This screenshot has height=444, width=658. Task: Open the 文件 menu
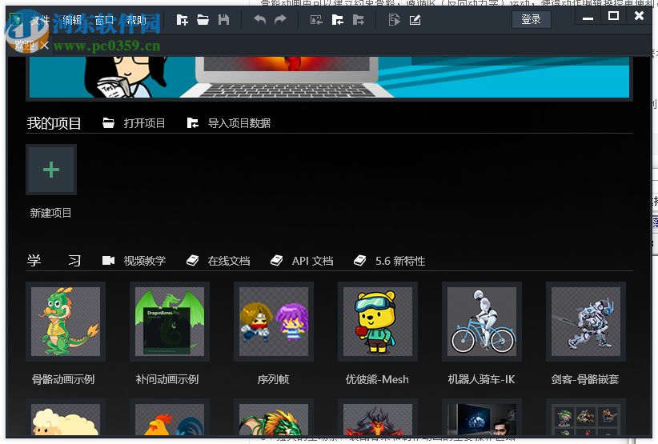coord(40,20)
